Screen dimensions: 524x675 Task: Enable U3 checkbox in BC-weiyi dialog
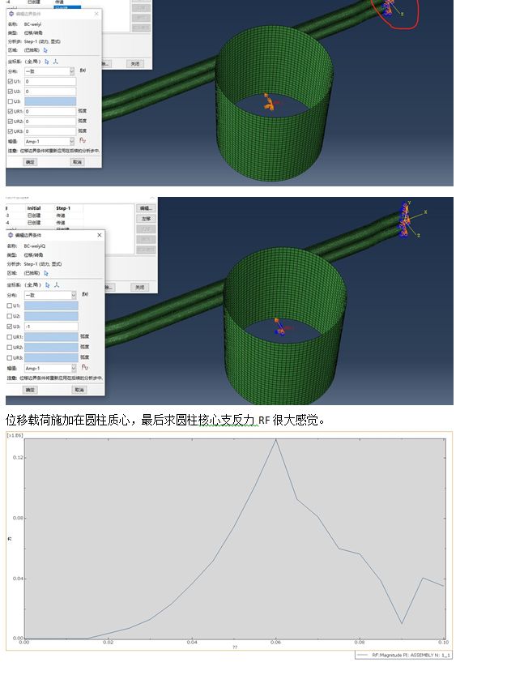pos(11,101)
